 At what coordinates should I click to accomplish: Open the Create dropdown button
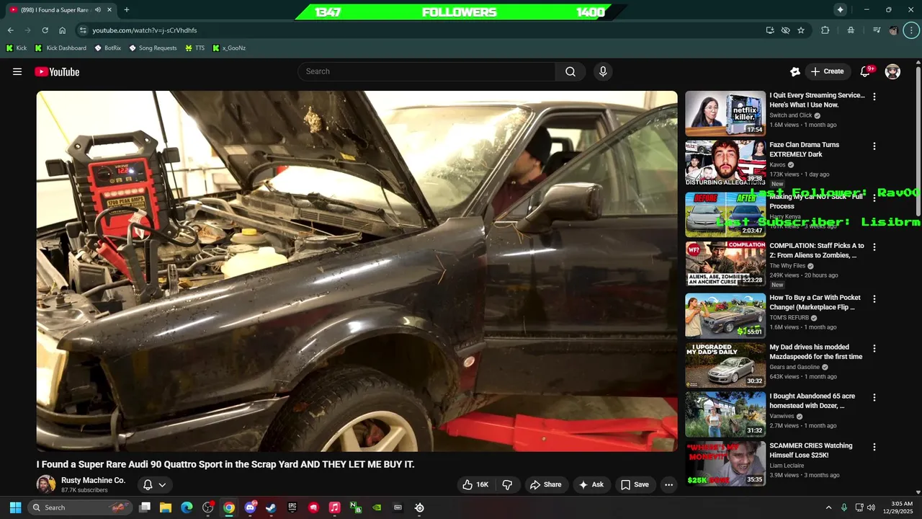[x=827, y=71]
